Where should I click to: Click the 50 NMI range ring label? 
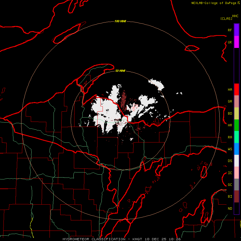pyautogui.click(x=120, y=71)
